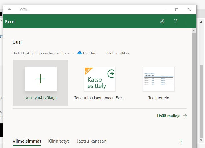Click the background window scroll down arrow
This screenshot has height=148, width=205.
pyautogui.click(x=201, y=140)
